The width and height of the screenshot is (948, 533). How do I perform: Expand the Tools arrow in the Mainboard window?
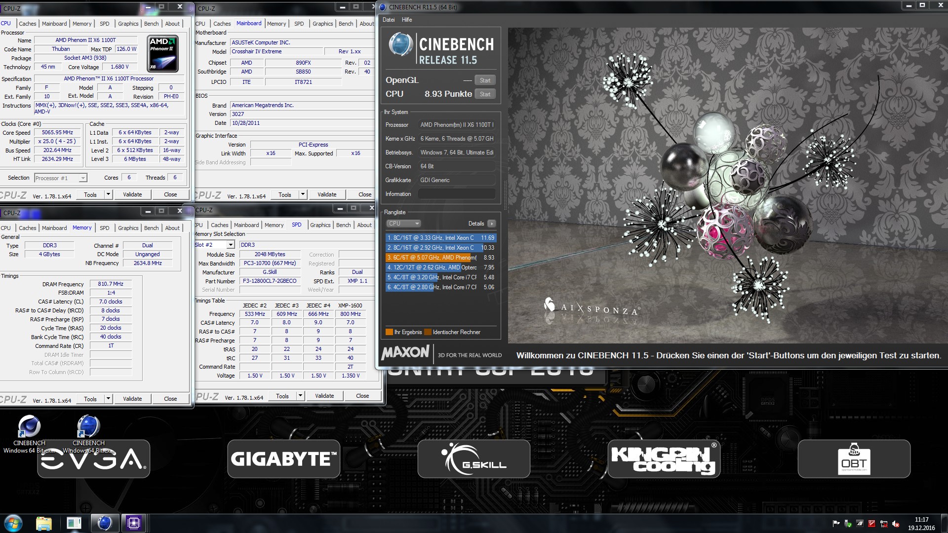(303, 194)
